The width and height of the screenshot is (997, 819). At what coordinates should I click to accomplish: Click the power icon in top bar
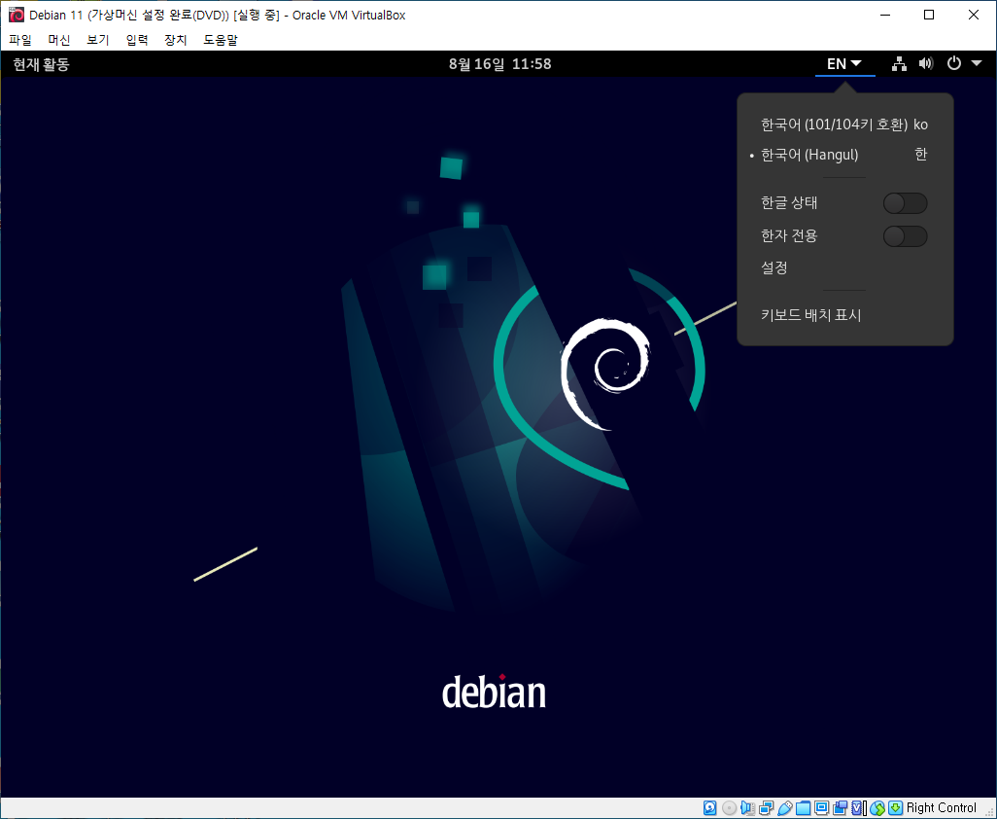[x=954, y=63]
